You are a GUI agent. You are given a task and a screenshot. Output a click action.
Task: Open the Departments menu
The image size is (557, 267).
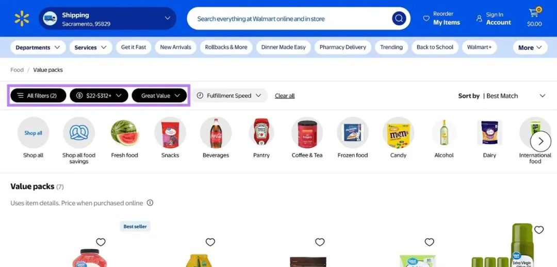coord(38,47)
